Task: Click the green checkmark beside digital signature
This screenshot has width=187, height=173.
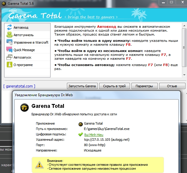Action: click(x=80, y=134)
